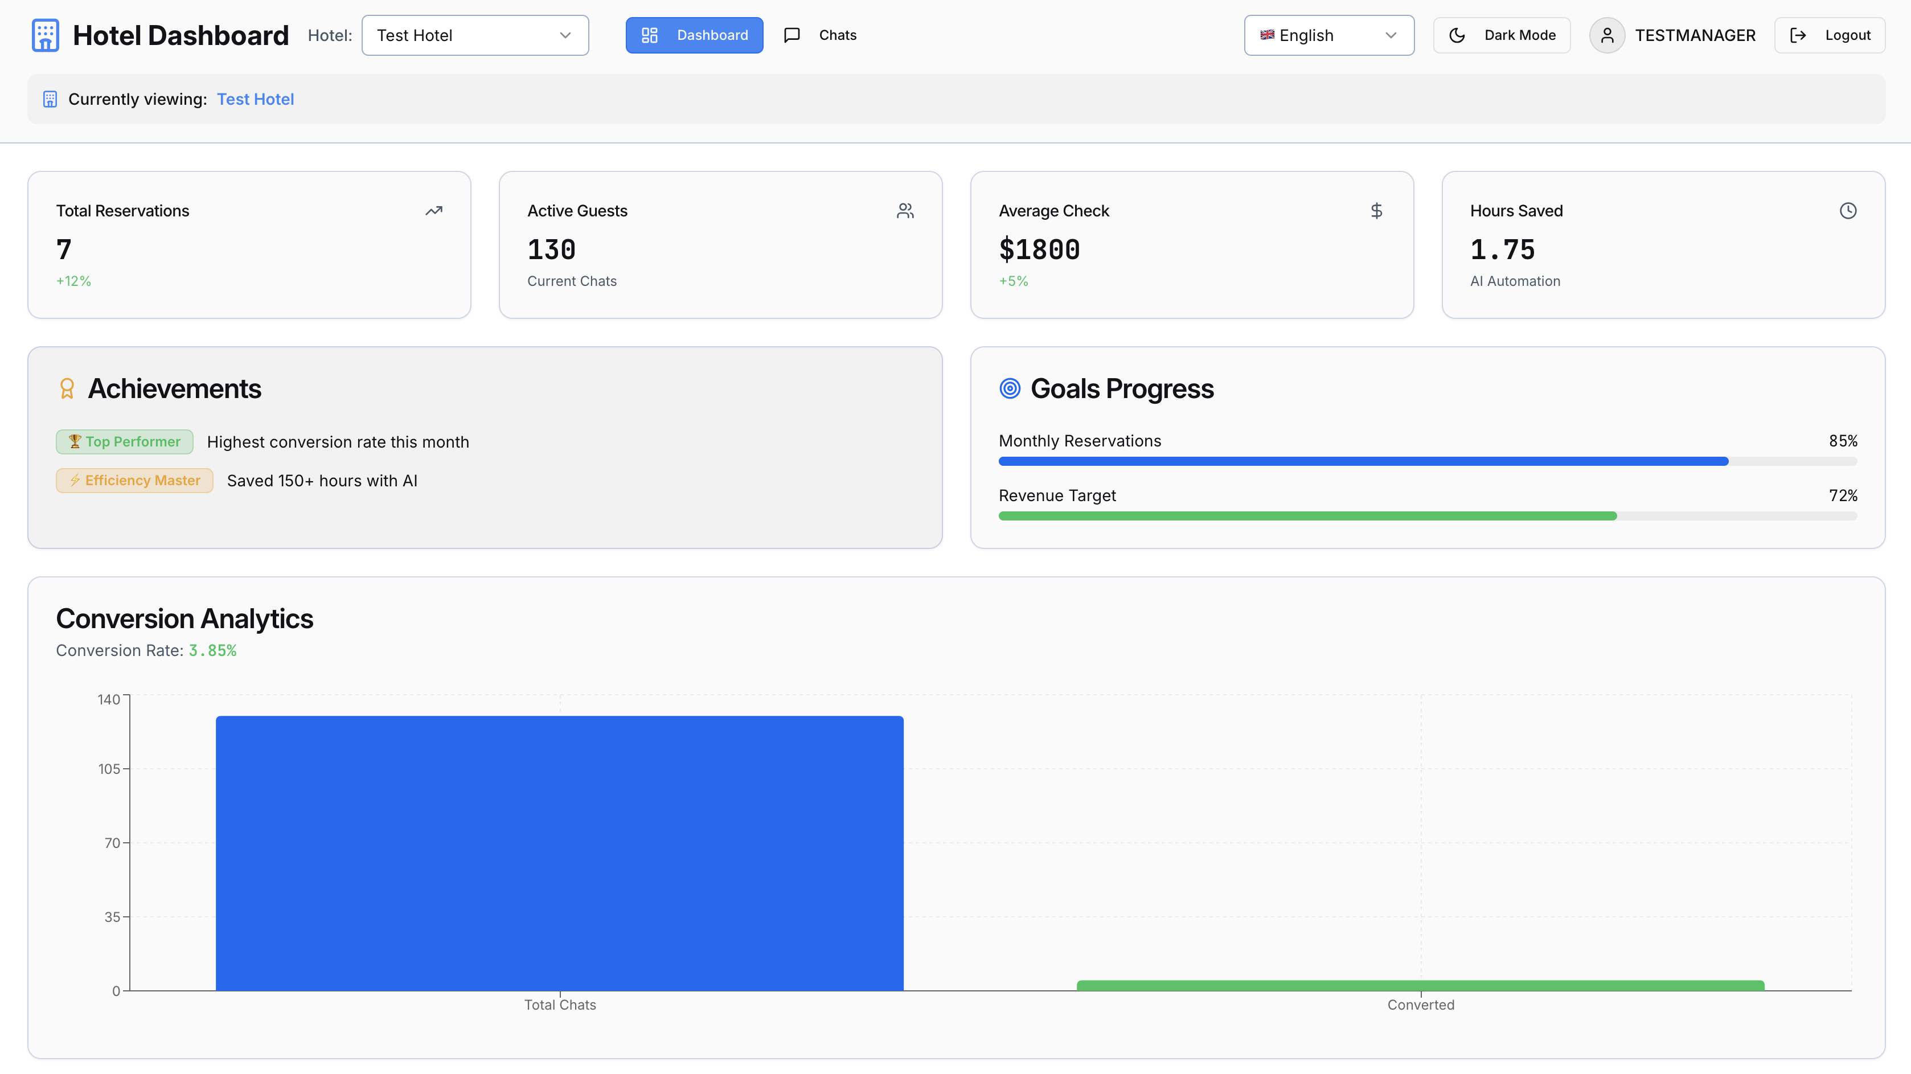Select the Dashboard tab
Viewport: 1911px width, 1074px height.
click(694, 35)
